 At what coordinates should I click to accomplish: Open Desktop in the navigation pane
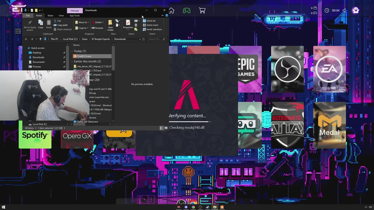[37, 52]
